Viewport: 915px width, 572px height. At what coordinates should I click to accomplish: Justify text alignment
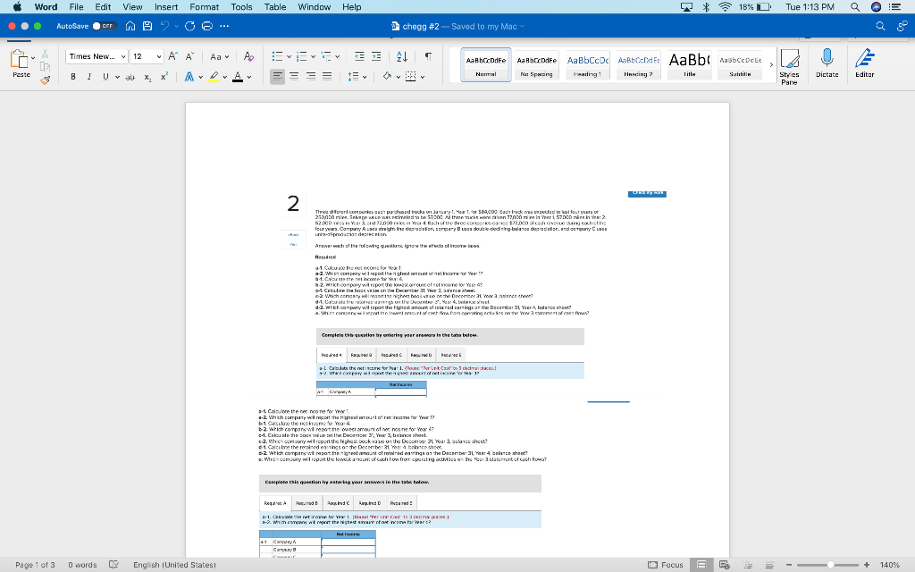pos(327,77)
